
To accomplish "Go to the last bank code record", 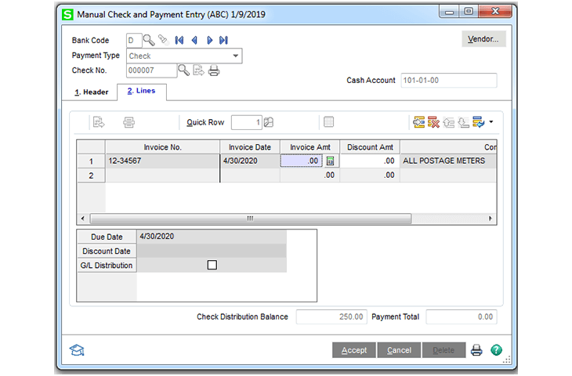I will pyautogui.click(x=223, y=40).
